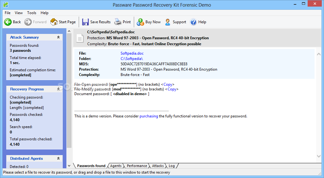Open the View menu

point(19,13)
